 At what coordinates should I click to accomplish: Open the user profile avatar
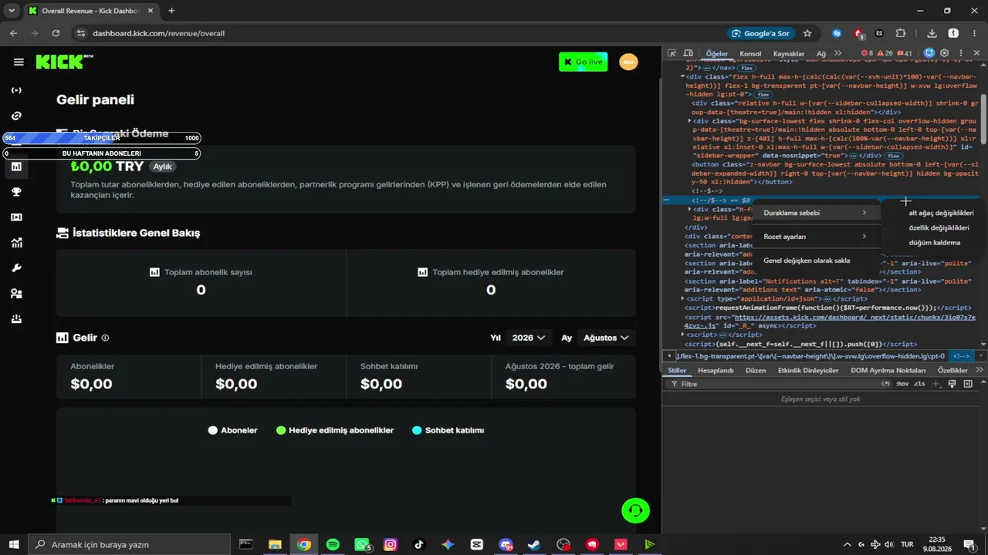(628, 62)
